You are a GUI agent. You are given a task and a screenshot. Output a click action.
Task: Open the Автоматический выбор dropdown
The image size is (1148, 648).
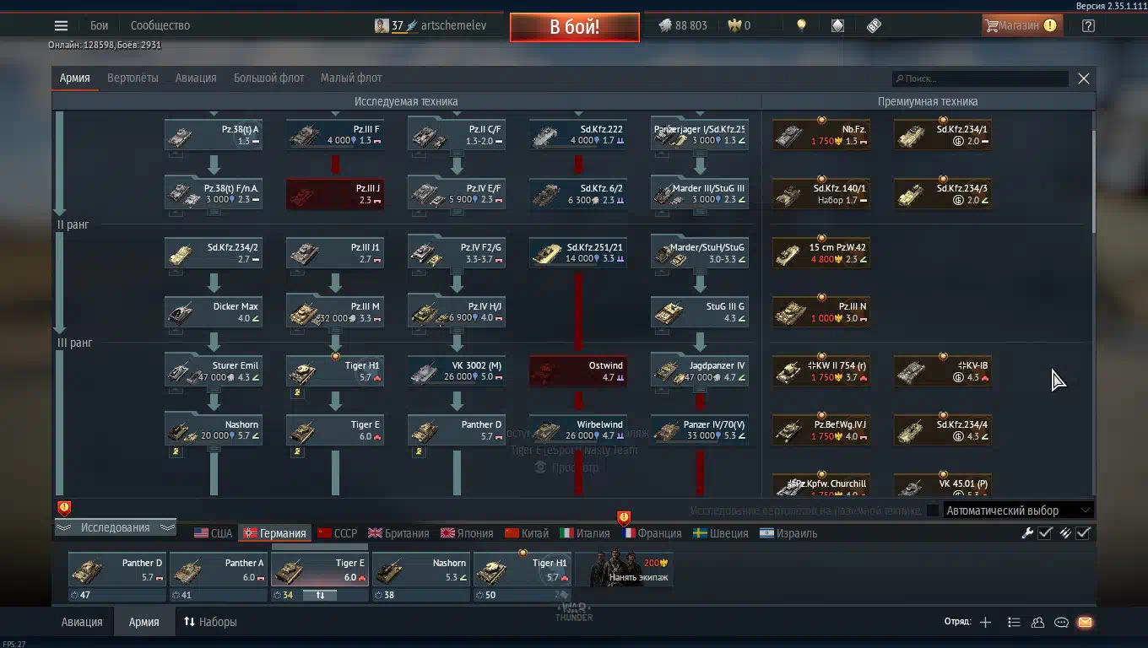coord(1018,510)
